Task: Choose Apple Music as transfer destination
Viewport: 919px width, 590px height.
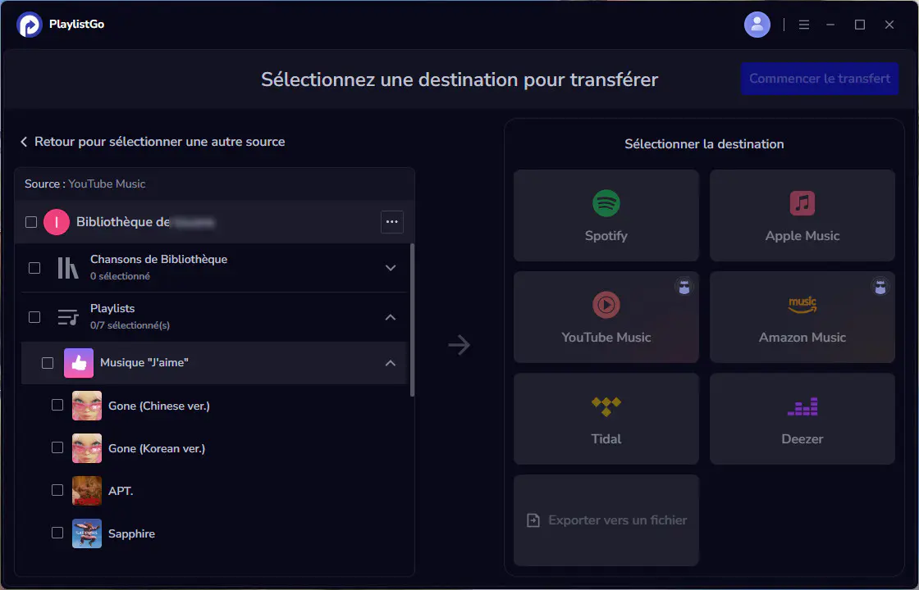Action: (802, 216)
